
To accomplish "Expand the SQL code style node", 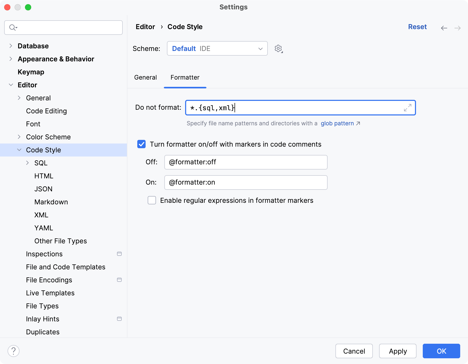I will [28, 163].
